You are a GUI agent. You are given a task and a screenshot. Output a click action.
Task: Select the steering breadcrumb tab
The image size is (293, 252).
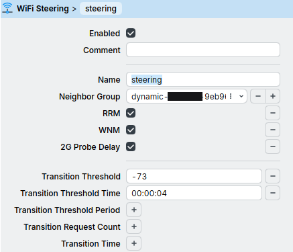click(101, 9)
